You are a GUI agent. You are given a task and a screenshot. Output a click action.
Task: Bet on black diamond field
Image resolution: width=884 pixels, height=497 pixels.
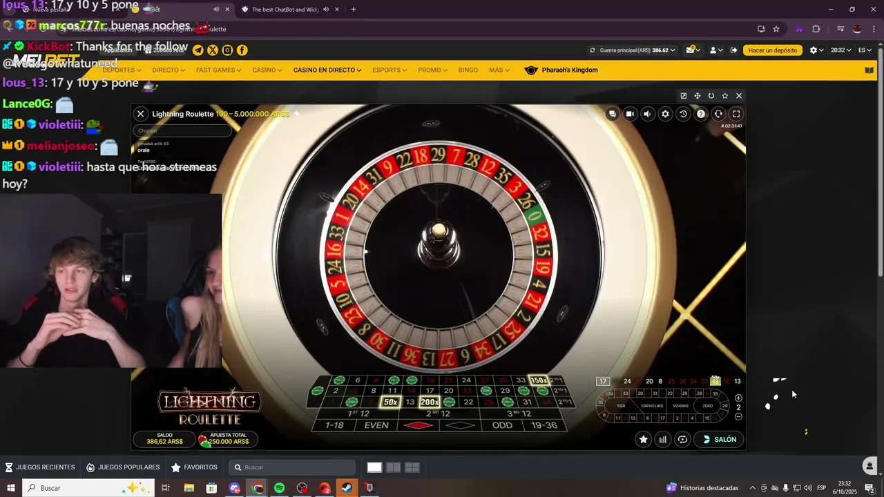(x=460, y=425)
